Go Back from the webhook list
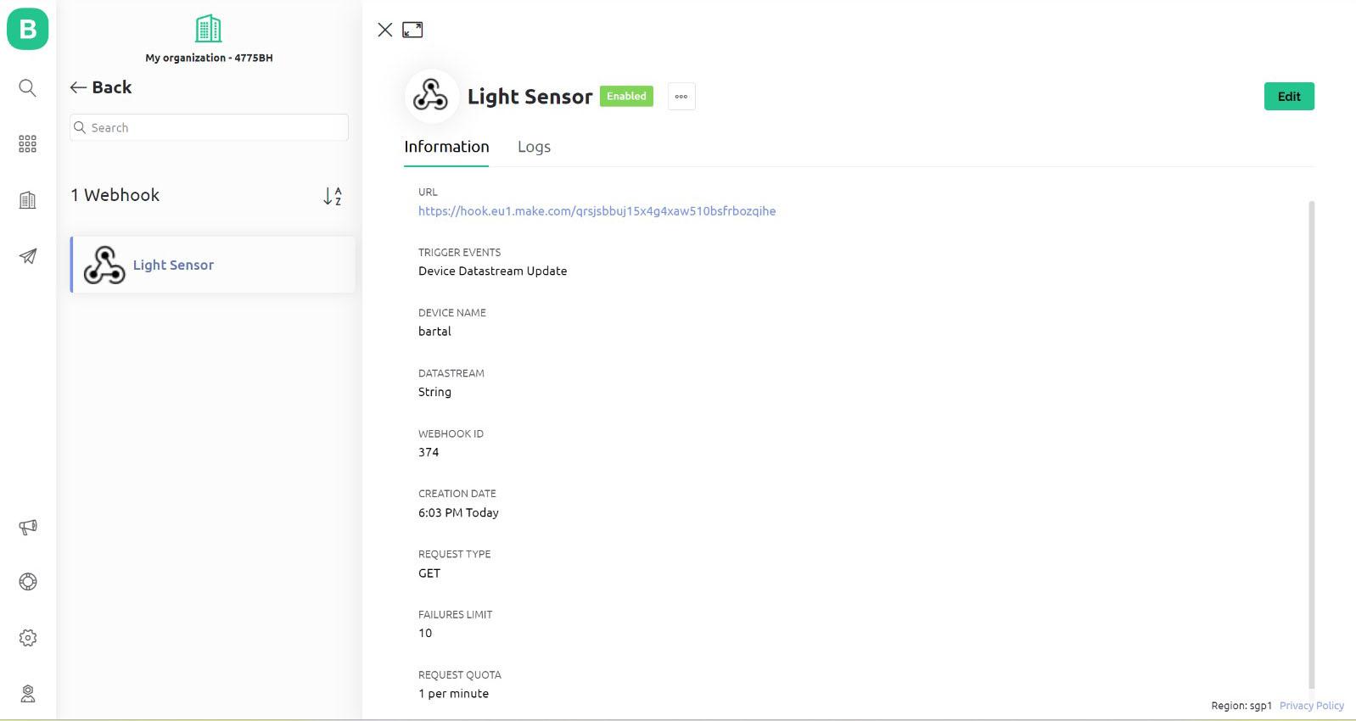Screen dimensions: 1356x721 click(x=101, y=87)
